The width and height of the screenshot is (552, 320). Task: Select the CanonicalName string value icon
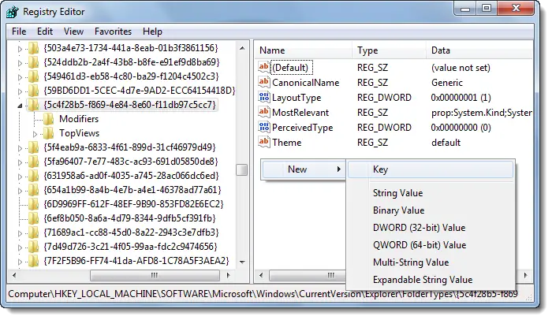(x=264, y=82)
